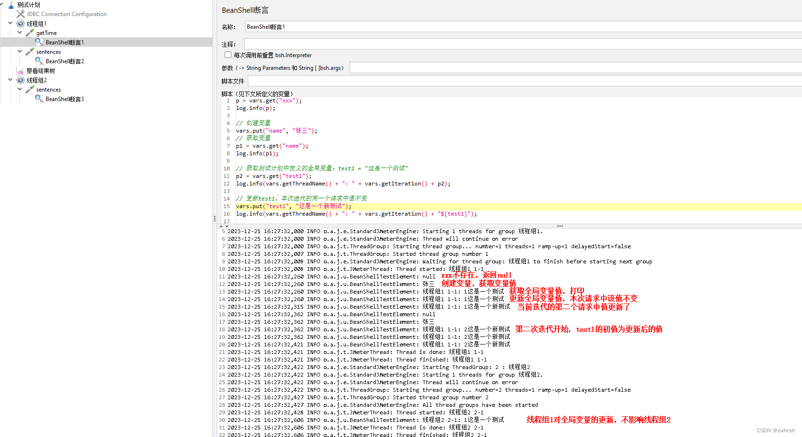Select the getTime sampler item
Viewport: 802px width, 437px height.
(46, 33)
